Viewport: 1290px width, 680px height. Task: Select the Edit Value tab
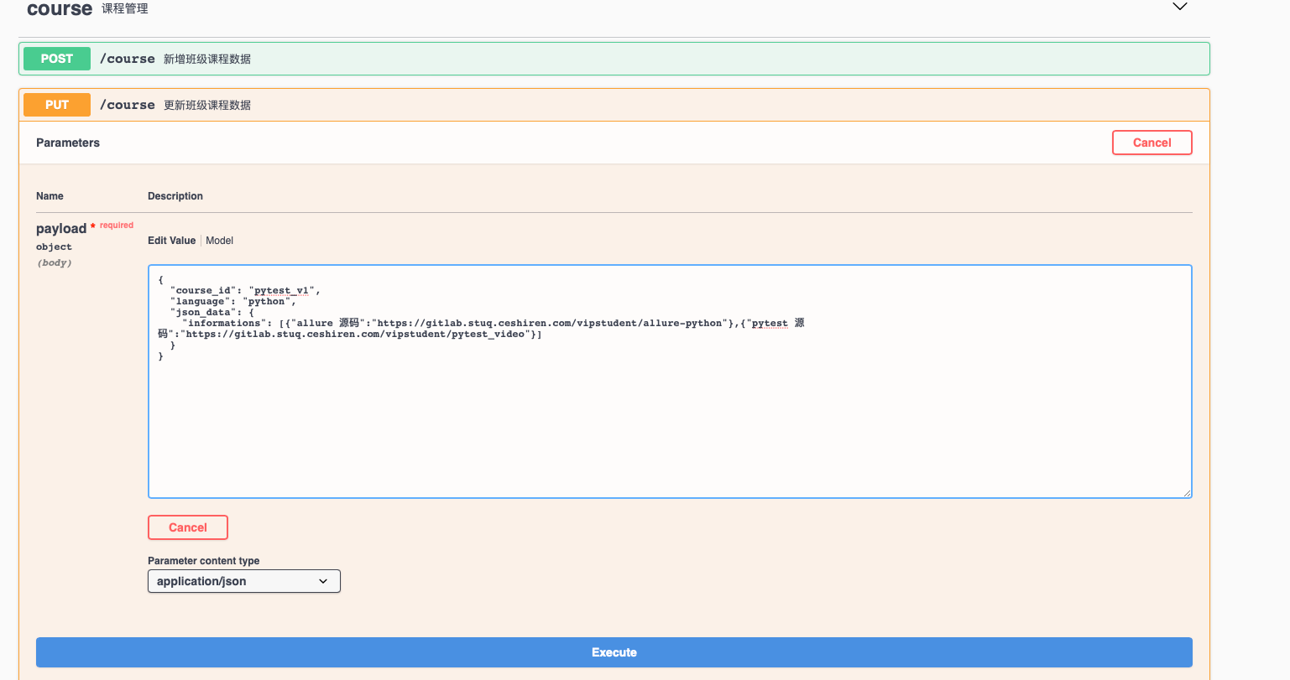coord(171,241)
